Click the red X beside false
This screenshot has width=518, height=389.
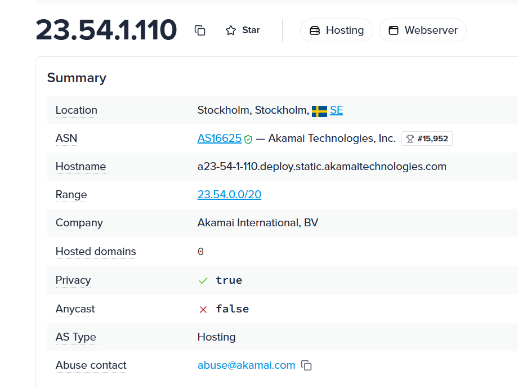click(203, 310)
